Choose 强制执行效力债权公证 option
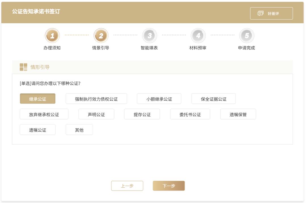Screen dimensions: 306x203 tap(96, 99)
